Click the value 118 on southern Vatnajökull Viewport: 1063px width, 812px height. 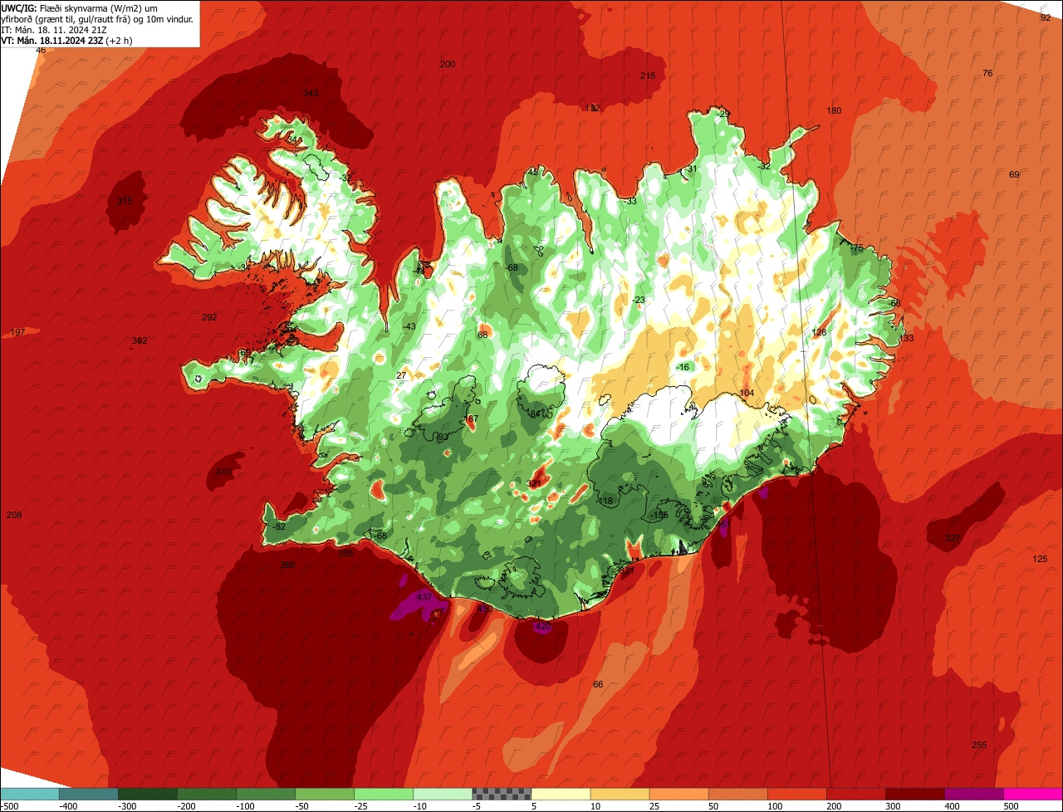(x=605, y=501)
